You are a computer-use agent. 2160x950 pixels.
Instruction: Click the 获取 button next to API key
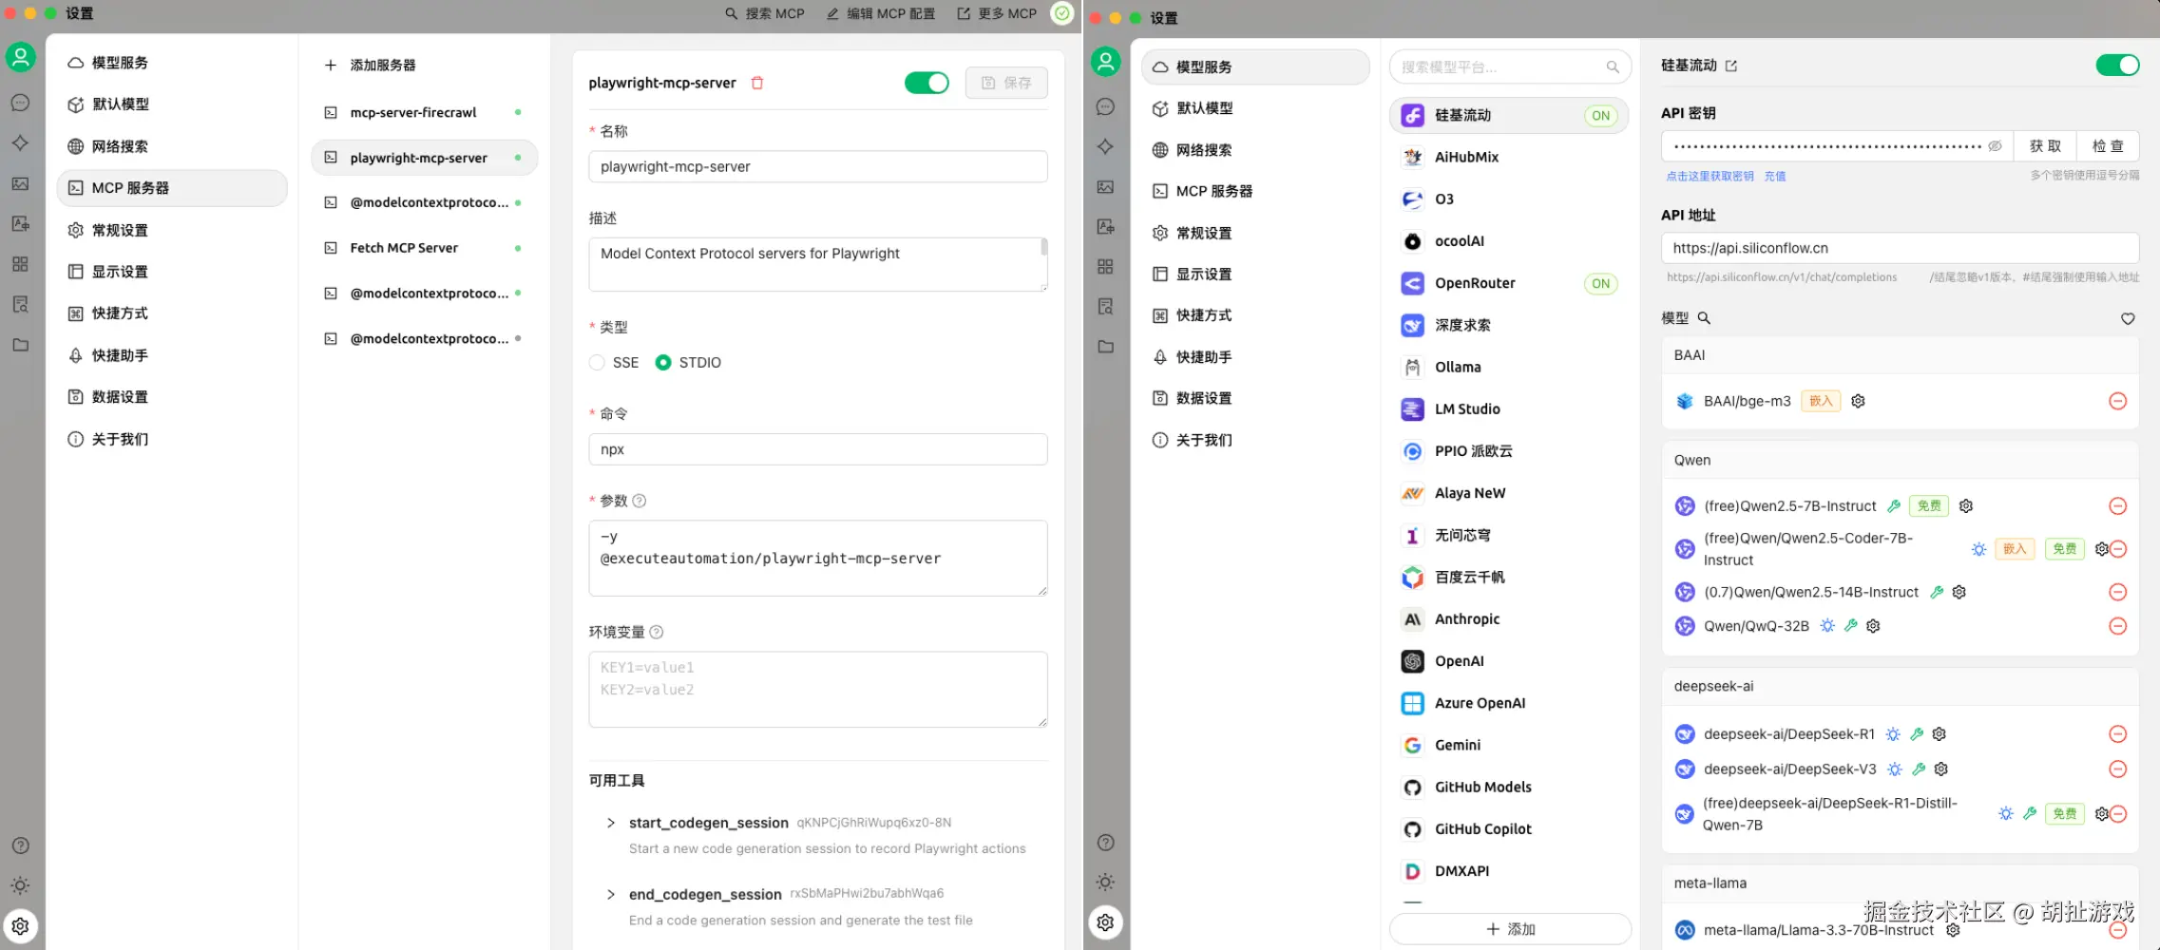click(x=2045, y=145)
